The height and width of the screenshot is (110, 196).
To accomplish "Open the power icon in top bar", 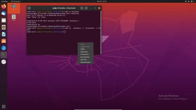I will point(192,1).
